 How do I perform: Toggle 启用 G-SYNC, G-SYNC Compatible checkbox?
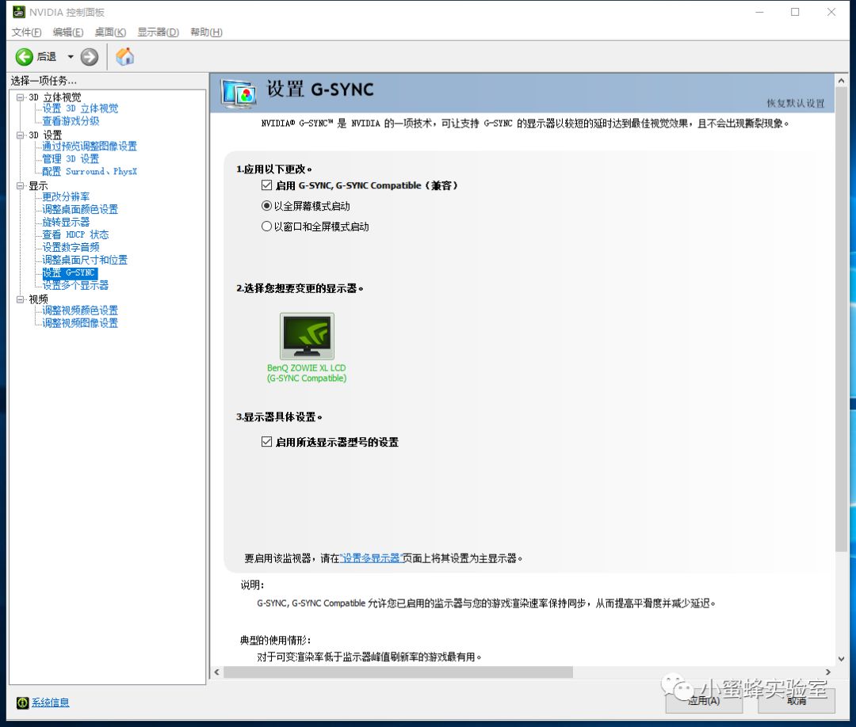[x=266, y=185]
